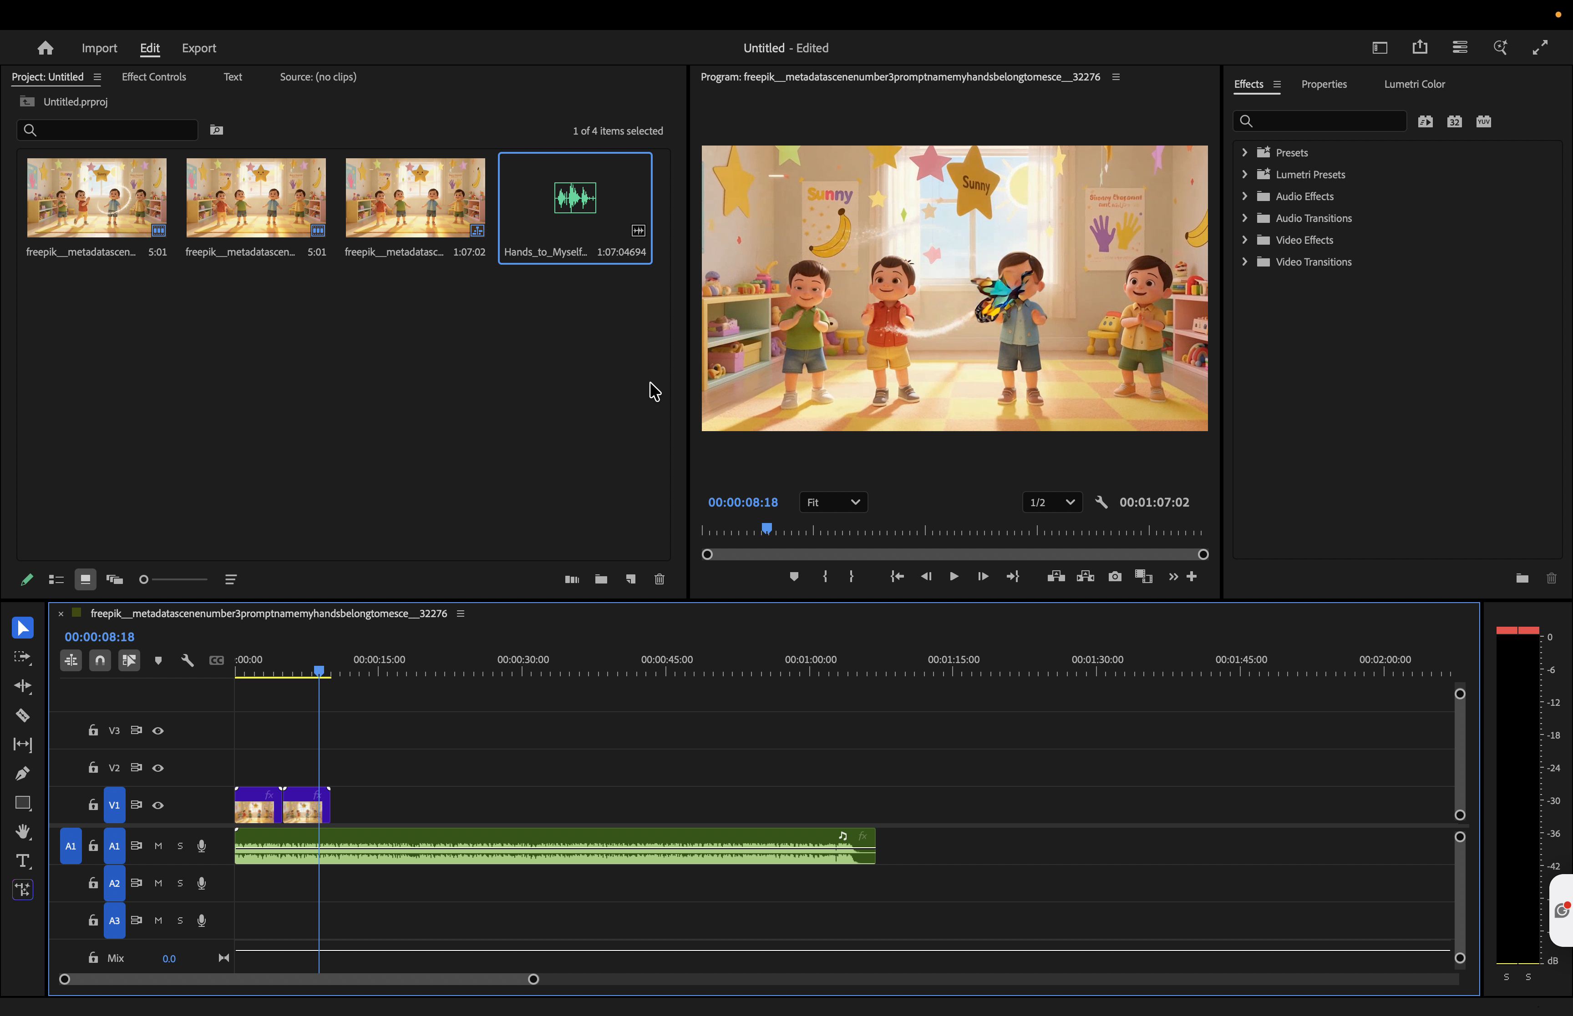
Task: Switch to the Lumetri Color tab
Action: pos(1414,85)
